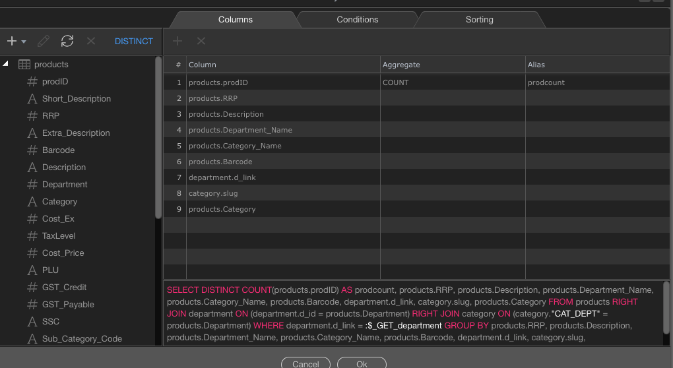The image size is (673, 368).
Task: Open Aggregate cell for products.prodID row
Action: point(452,82)
